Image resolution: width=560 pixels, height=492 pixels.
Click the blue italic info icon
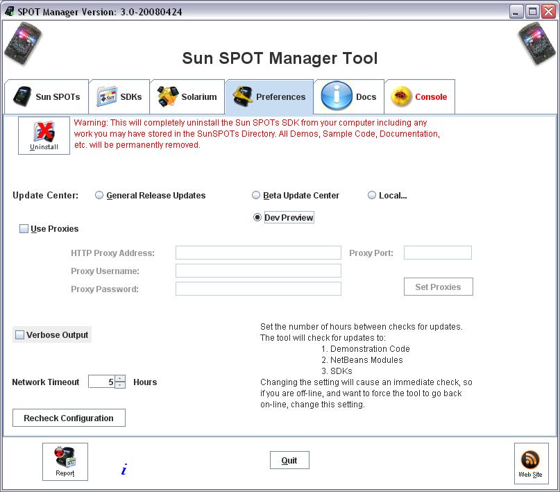pos(124,470)
